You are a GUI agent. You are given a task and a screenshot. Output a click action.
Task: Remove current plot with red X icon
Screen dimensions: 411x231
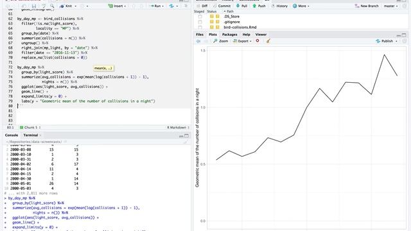pyautogui.click(x=258, y=41)
